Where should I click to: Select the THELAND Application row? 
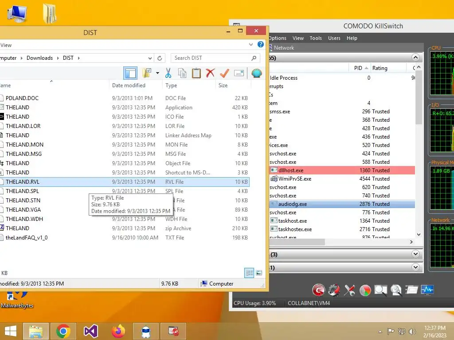[125, 107]
